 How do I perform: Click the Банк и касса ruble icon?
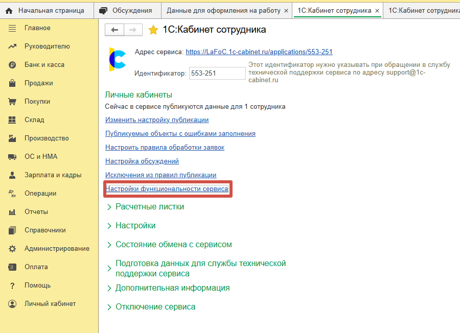click(x=12, y=65)
